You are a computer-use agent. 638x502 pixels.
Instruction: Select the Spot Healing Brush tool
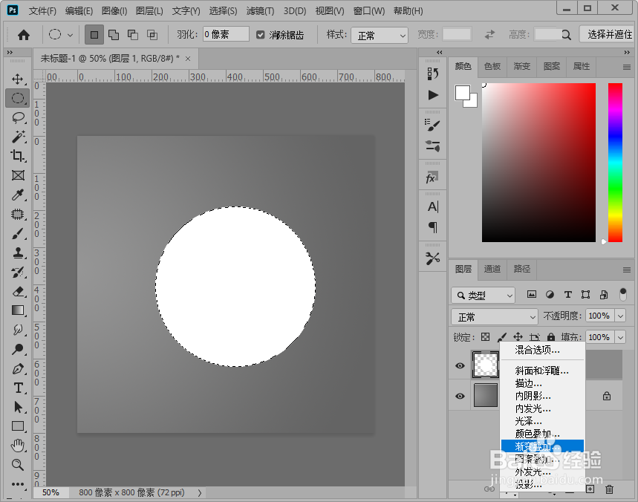[x=18, y=215]
